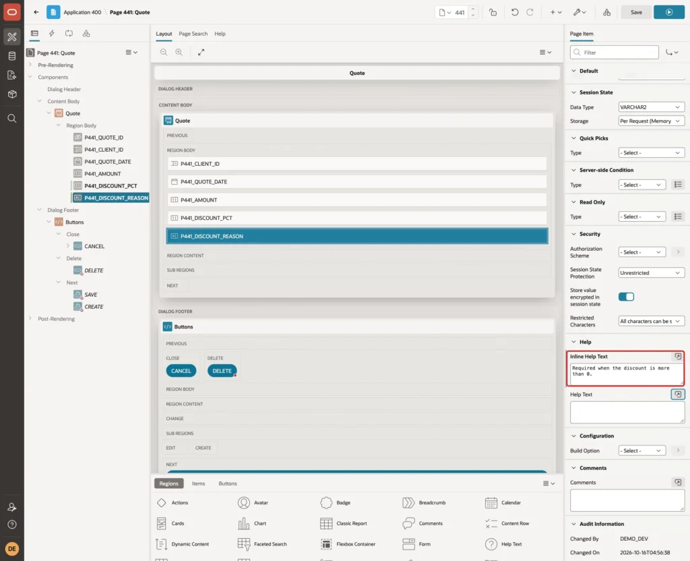Open the layout options hamburger menu
This screenshot has width=690, height=561.
coord(545,52)
